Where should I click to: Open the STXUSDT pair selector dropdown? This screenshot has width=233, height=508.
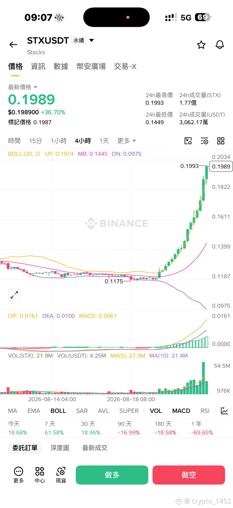point(91,40)
